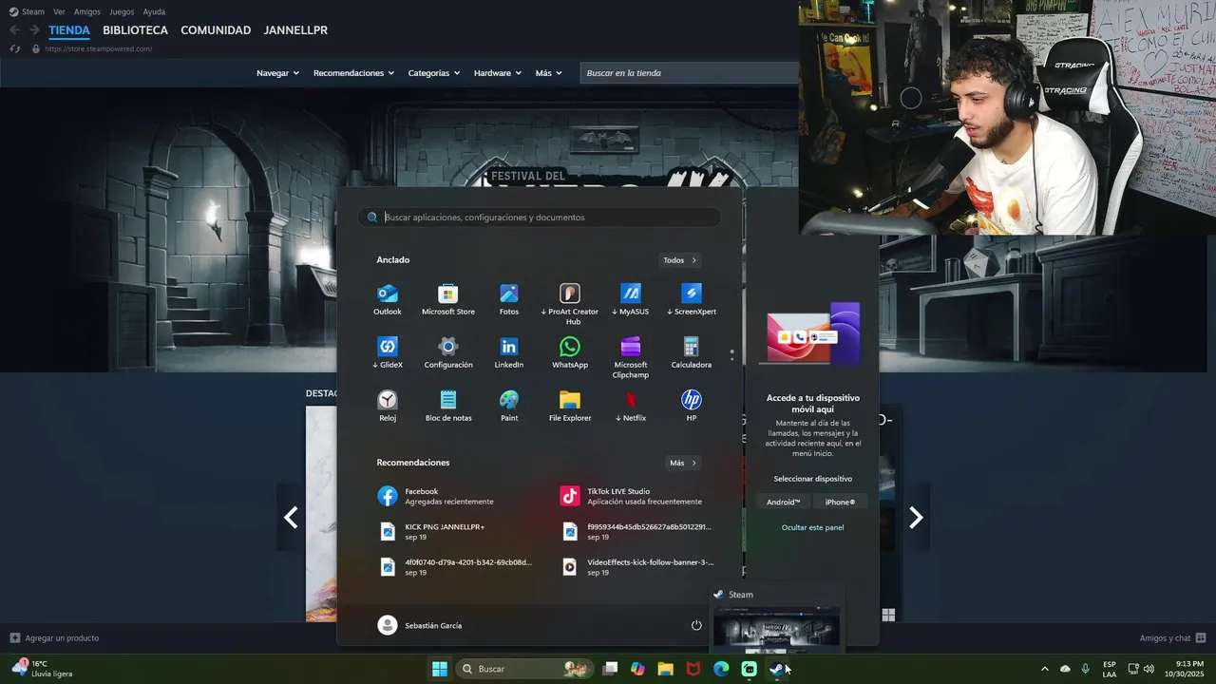Launch LinkedIn pinned app
The image size is (1216, 684).
[509, 352]
